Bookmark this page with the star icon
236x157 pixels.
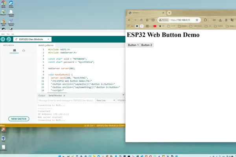pyautogui.click(x=197, y=20)
